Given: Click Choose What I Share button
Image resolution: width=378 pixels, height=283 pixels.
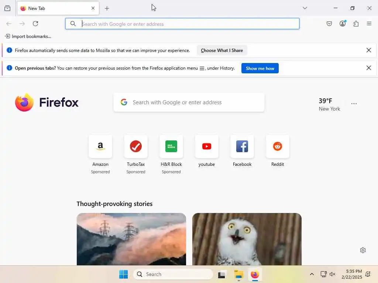Looking at the screenshot, I should pos(222,50).
